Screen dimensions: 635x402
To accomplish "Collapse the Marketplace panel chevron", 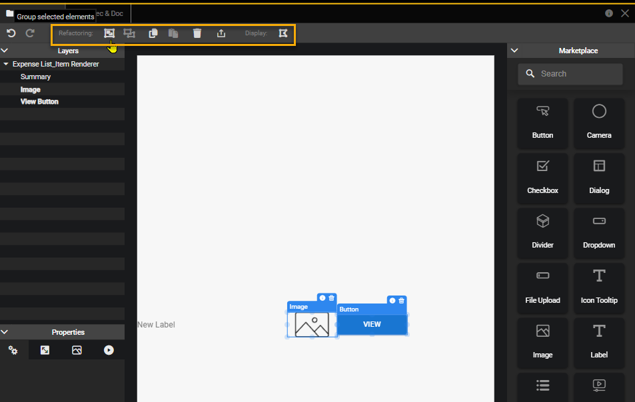I will (514, 51).
